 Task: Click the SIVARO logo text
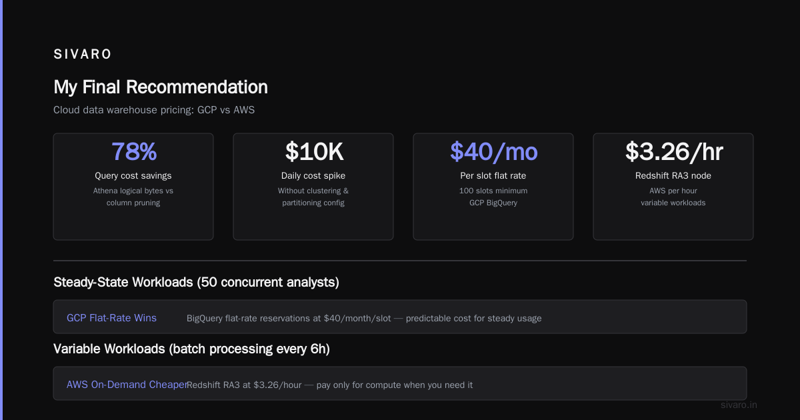tap(83, 55)
